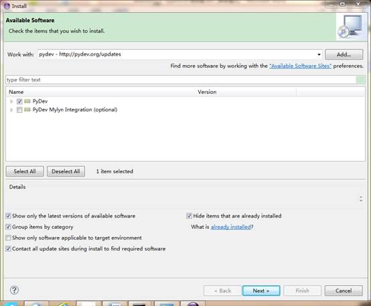Click the PyDev Mylyn Integration category icon
Viewport: 371px width, 306px height.
pos(27,109)
